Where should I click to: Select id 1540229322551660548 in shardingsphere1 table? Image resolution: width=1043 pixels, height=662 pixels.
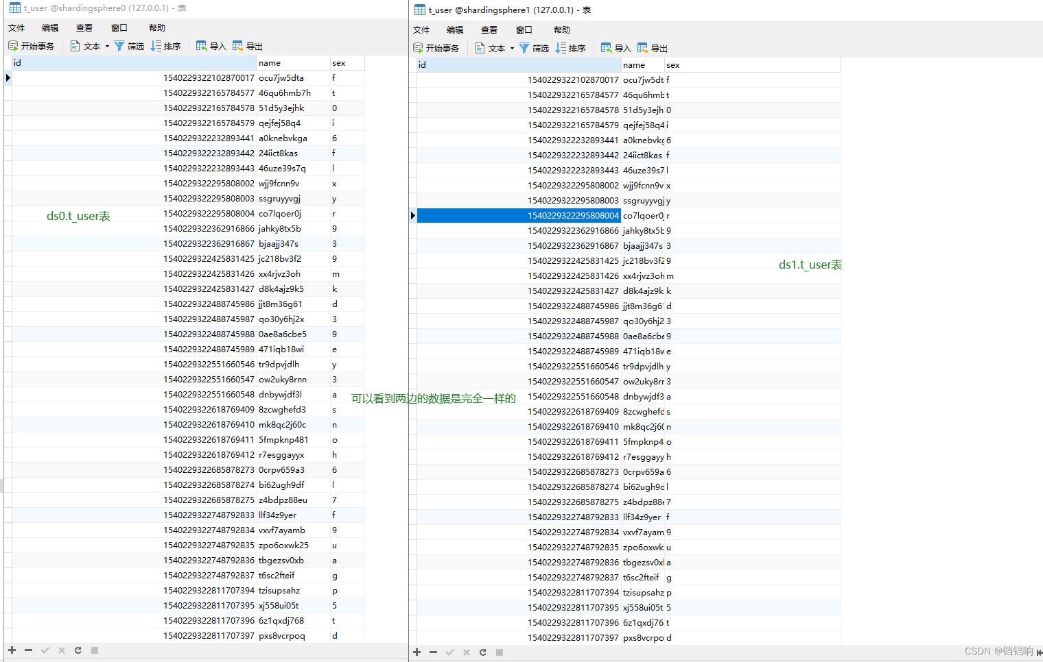pyautogui.click(x=519, y=397)
